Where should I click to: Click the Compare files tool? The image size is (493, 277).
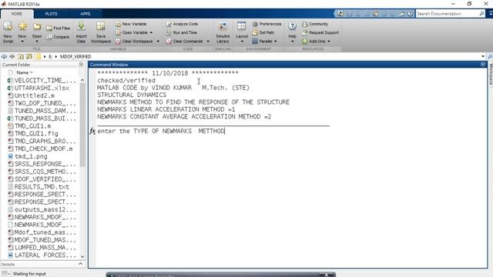[59, 37]
